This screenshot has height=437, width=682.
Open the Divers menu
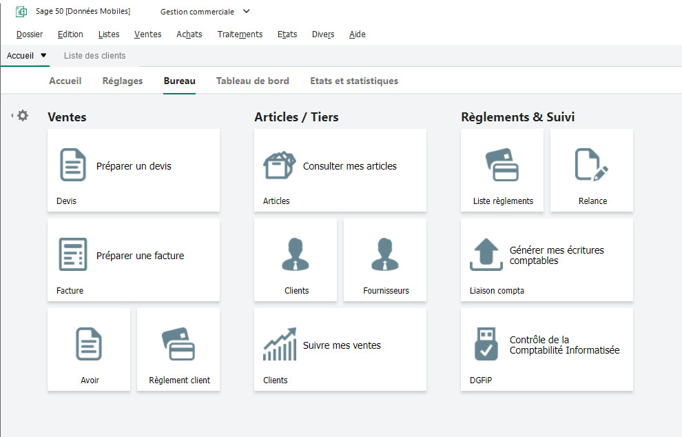pos(323,34)
